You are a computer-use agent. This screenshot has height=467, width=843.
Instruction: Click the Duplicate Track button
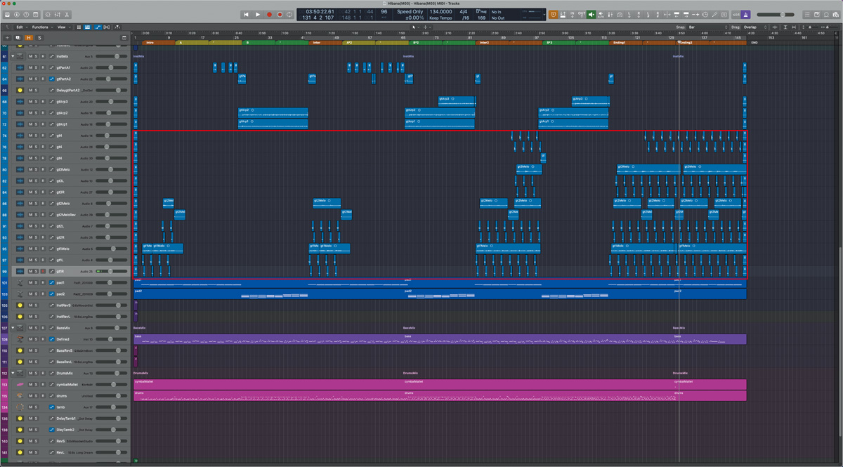click(x=18, y=37)
